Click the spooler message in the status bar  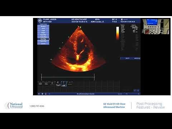pos(86,94)
